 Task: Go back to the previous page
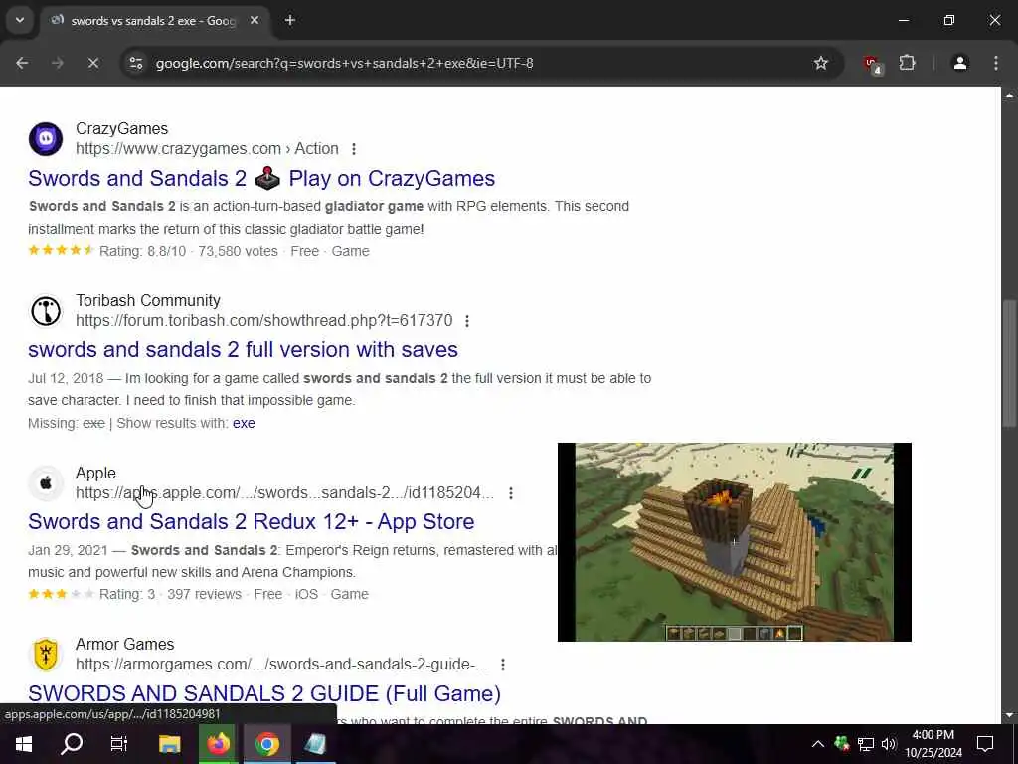point(22,63)
